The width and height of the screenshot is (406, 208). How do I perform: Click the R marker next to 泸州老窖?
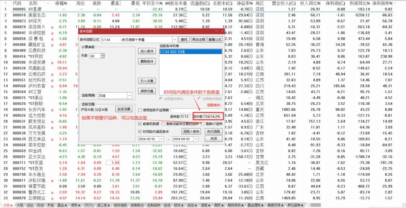coord(52,86)
